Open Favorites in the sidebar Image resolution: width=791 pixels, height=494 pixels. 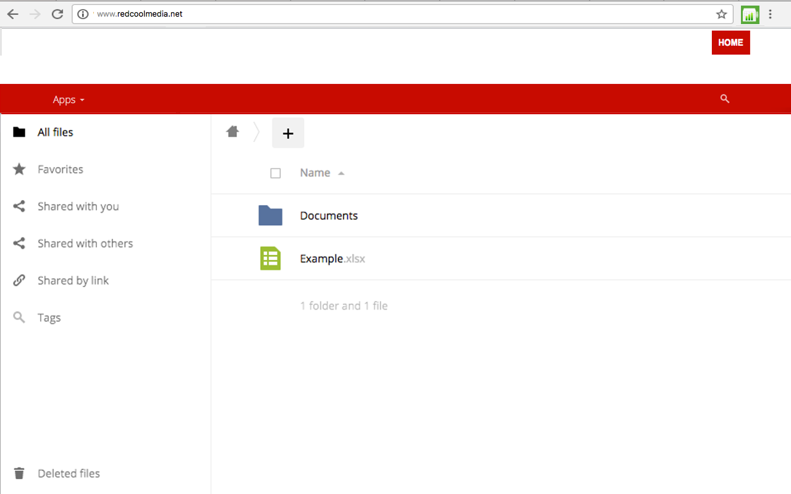[x=60, y=169]
